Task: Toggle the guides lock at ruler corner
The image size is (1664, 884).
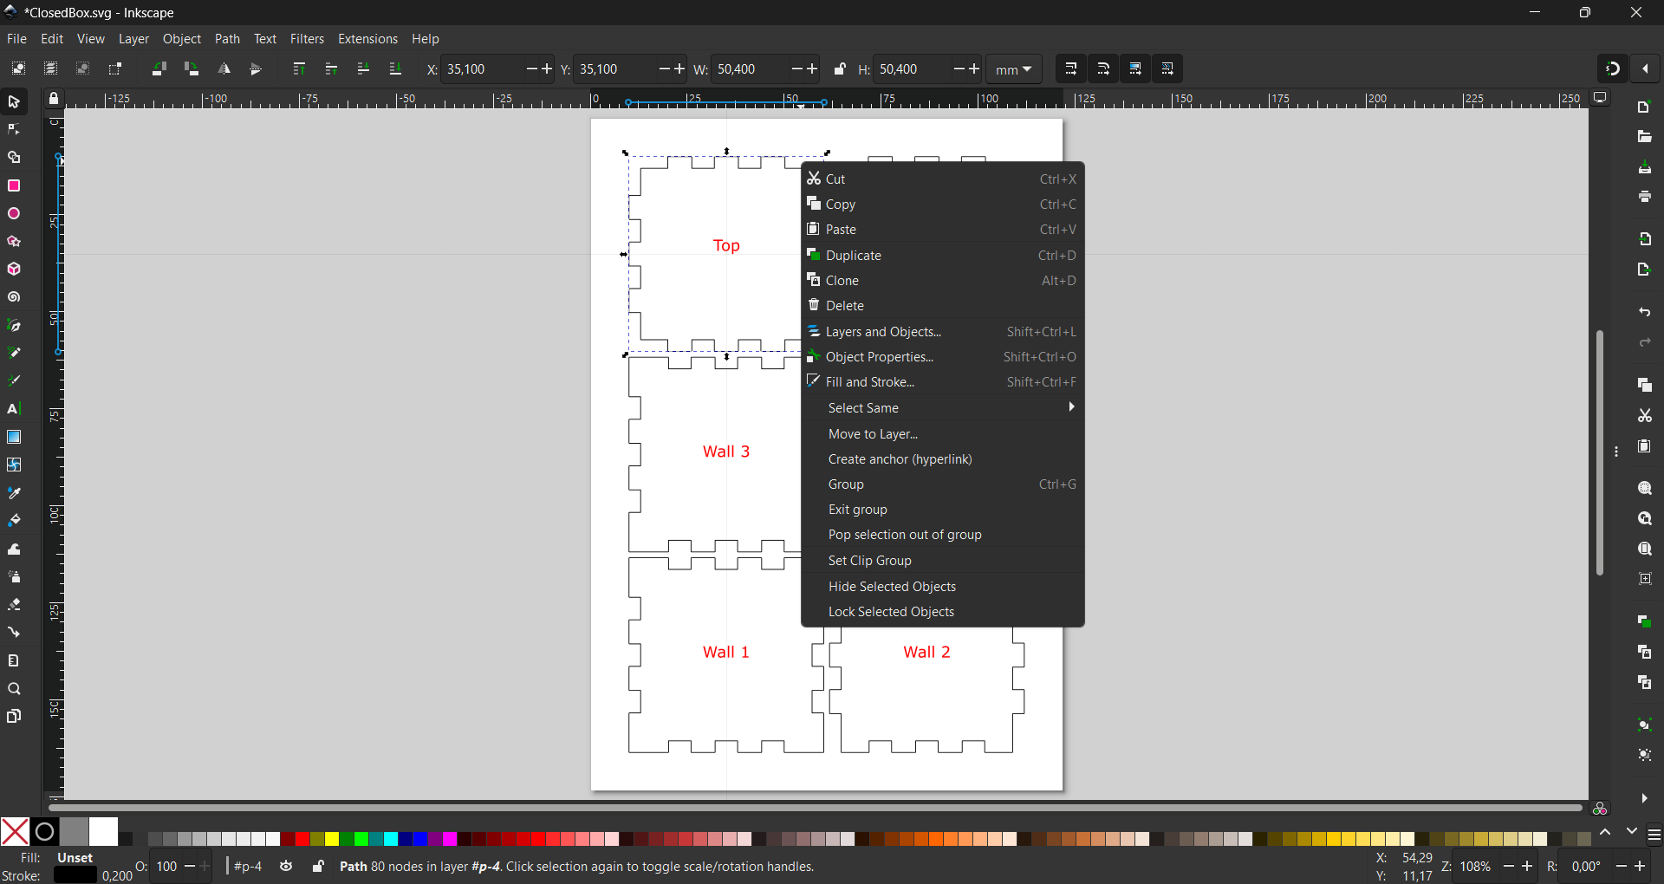Action: click(54, 99)
